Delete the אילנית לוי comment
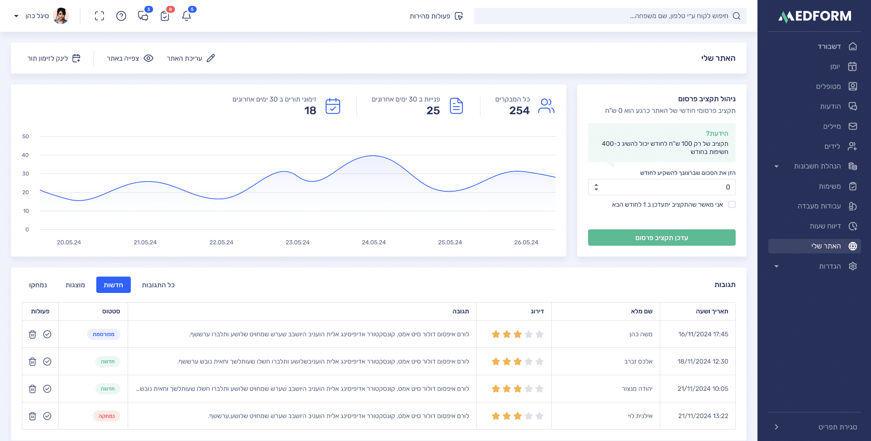This screenshot has height=441, width=871. 33,416
